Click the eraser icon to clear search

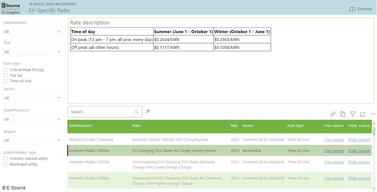pos(148,111)
